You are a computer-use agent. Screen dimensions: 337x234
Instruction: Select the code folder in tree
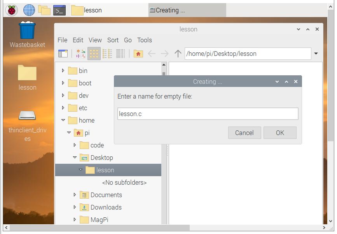pyautogui.click(x=92, y=145)
